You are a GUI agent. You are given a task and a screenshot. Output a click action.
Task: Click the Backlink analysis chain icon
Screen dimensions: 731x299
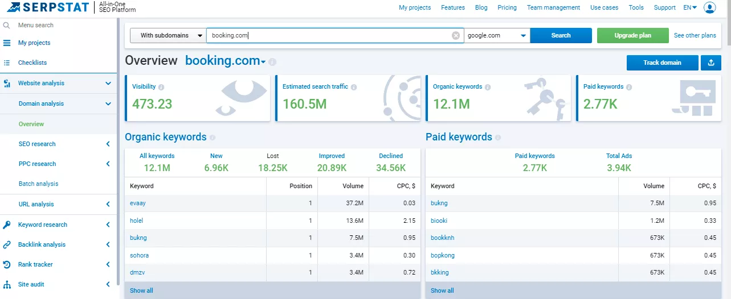(x=7, y=244)
